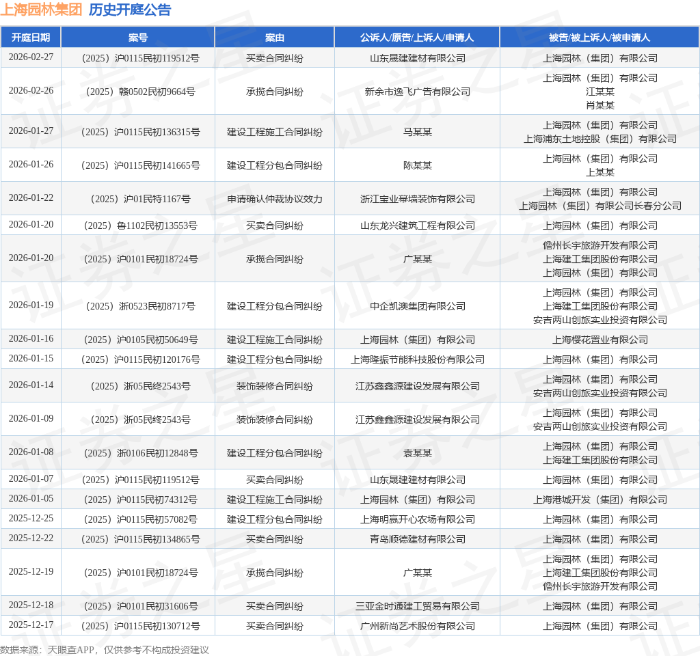This screenshot has width=700, height=656.
Task: Select the 被告/被上诉人/被申请人 column header
Action: click(x=600, y=38)
